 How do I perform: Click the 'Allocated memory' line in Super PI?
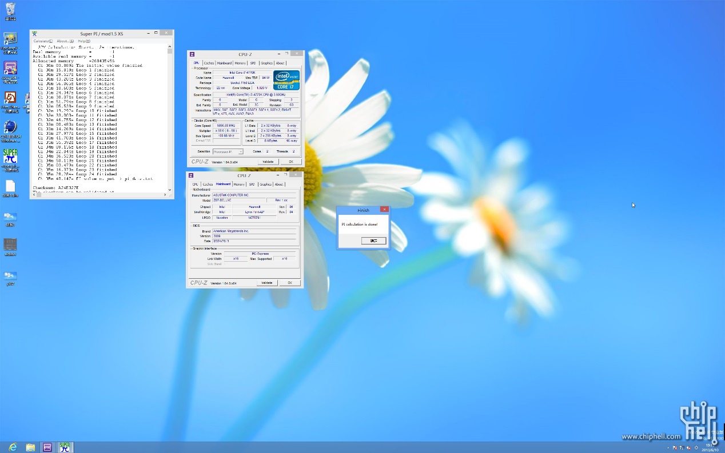pos(73,61)
